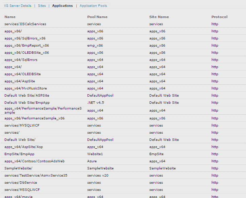Click the emp_x86 pool name
246x198 pixels.
pos(95,46)
